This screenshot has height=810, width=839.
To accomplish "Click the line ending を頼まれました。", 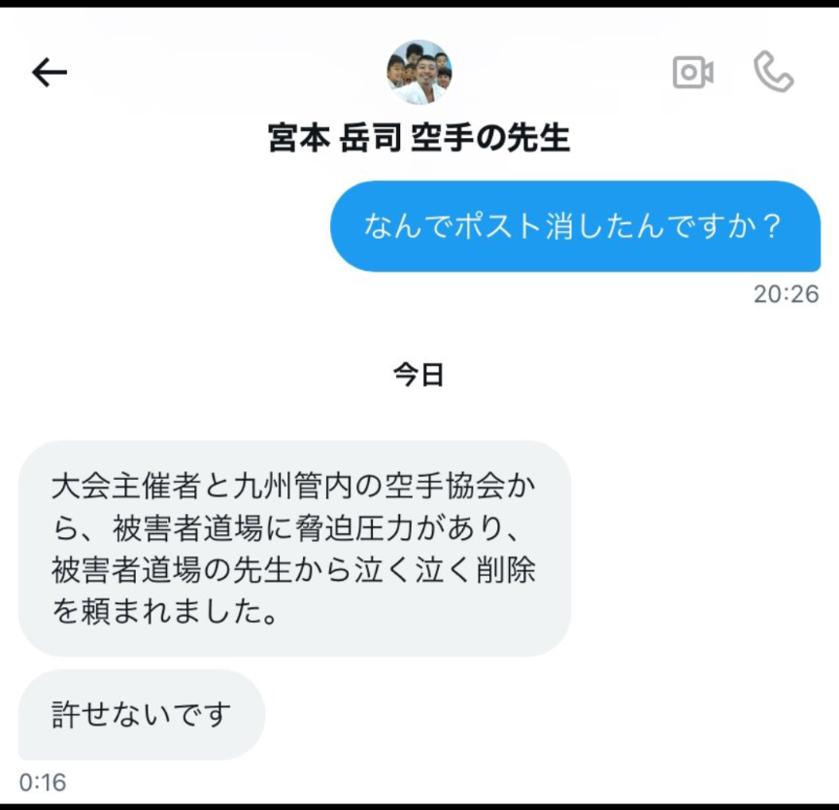I will coord(165,611).
